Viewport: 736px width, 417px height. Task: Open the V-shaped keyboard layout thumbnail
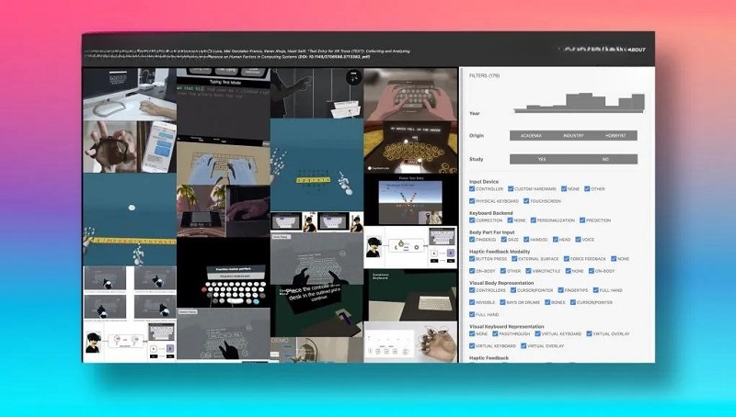(410, 199)
